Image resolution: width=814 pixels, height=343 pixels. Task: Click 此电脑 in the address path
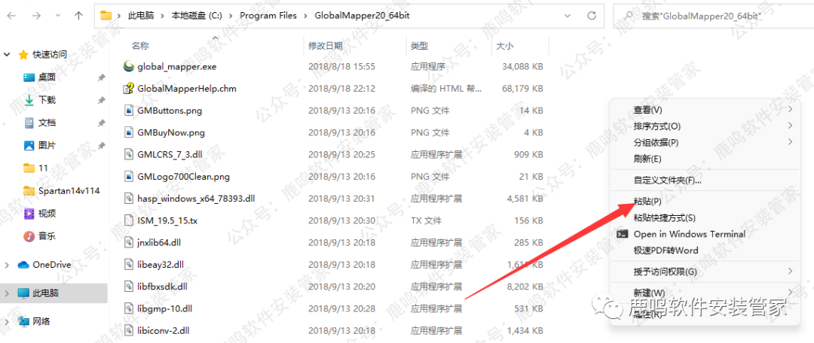141,16
